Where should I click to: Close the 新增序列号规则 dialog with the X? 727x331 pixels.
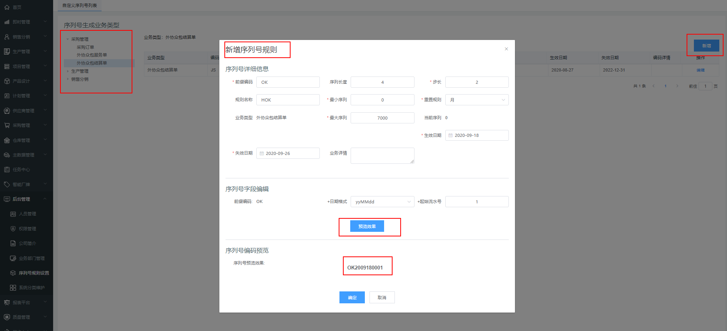(x=506, y=49)
